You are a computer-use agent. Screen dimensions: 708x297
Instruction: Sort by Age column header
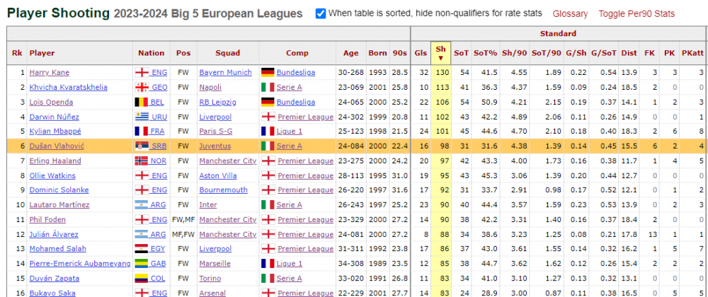point(351,53)
